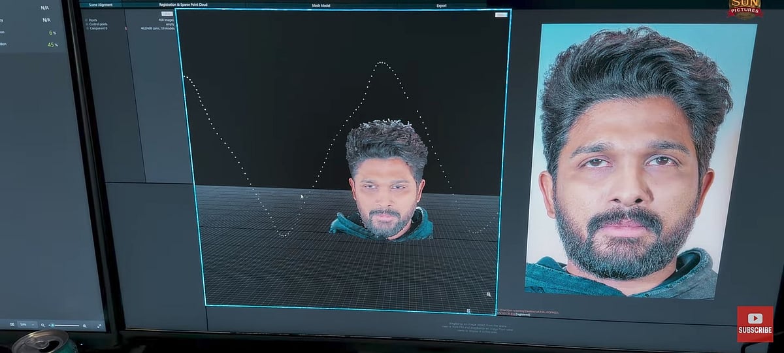Toggle fullscreen with the expand arrows icon
Viewport: 784px width, 353px height.
(x=99, y=325)
